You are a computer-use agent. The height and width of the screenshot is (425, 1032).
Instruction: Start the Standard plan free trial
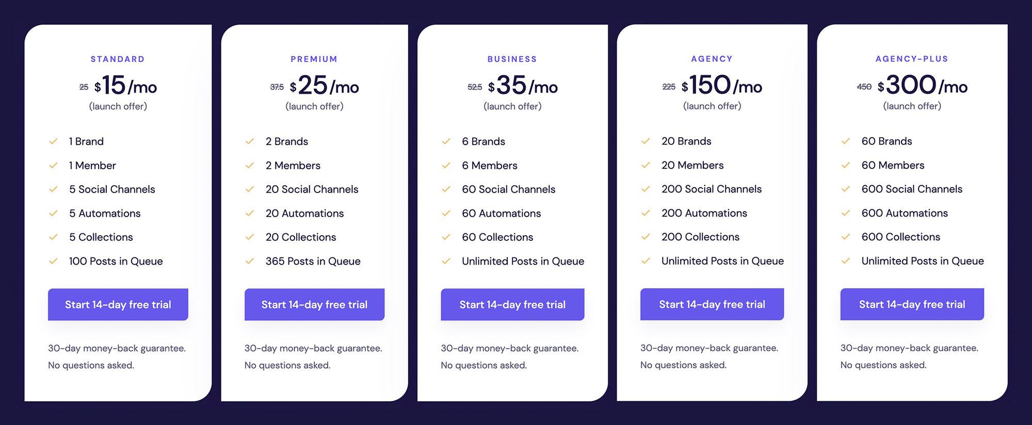coord(118,304)
